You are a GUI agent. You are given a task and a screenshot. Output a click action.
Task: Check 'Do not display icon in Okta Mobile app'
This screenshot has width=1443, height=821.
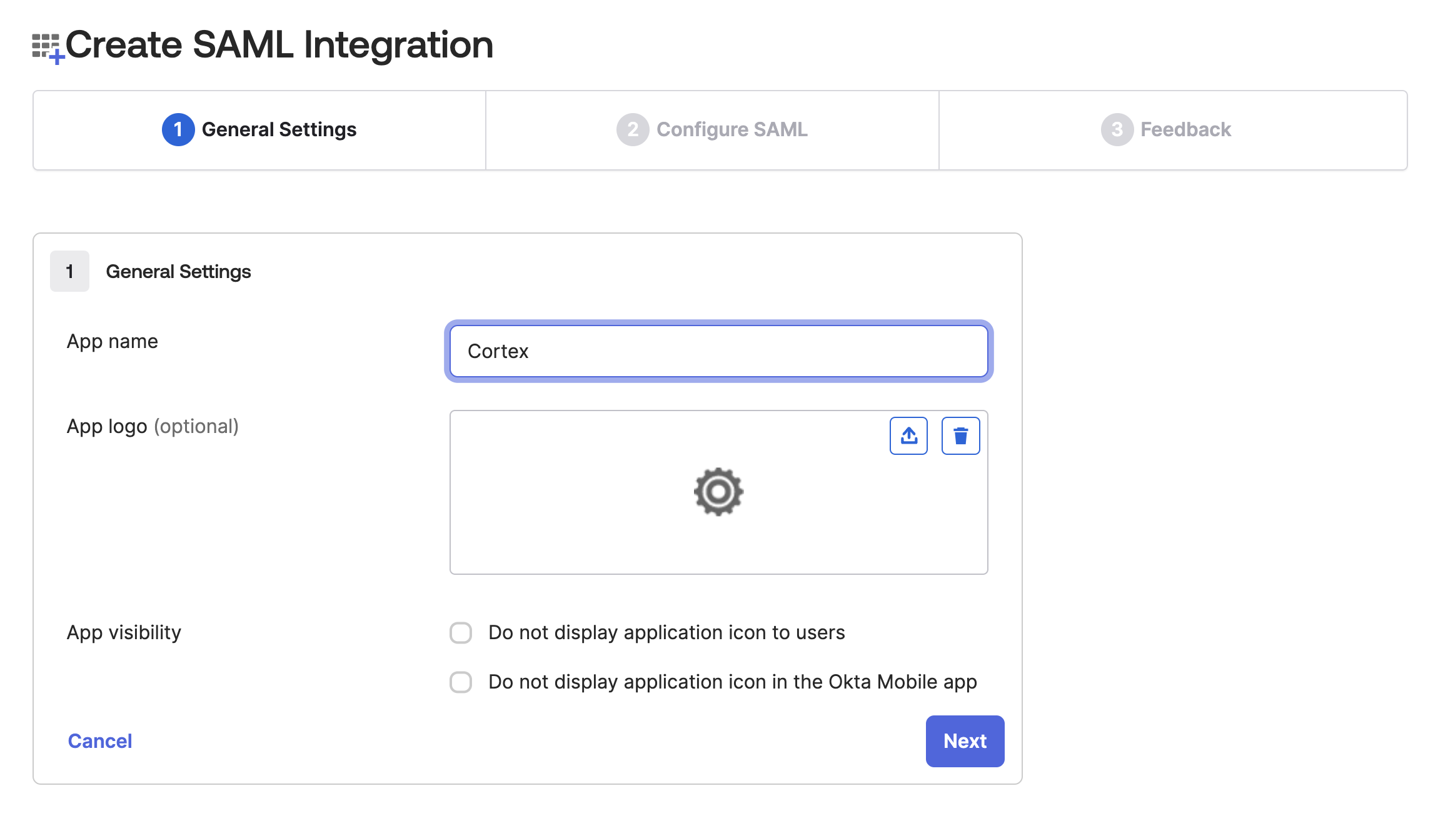[461, 682]
